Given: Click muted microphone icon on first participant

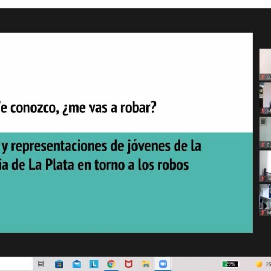Looking at the screenshot, I should (x=263, y=77).
